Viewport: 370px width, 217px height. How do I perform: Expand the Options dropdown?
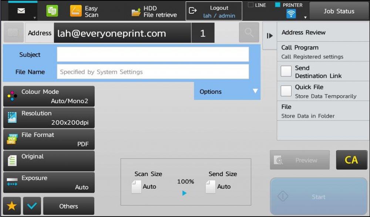[x=227, y=92]
